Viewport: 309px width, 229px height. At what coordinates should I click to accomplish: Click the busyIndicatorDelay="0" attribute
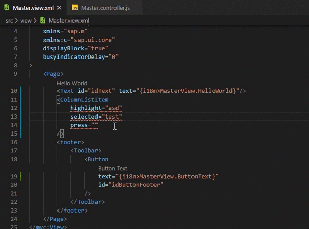(x=81, y=57)
